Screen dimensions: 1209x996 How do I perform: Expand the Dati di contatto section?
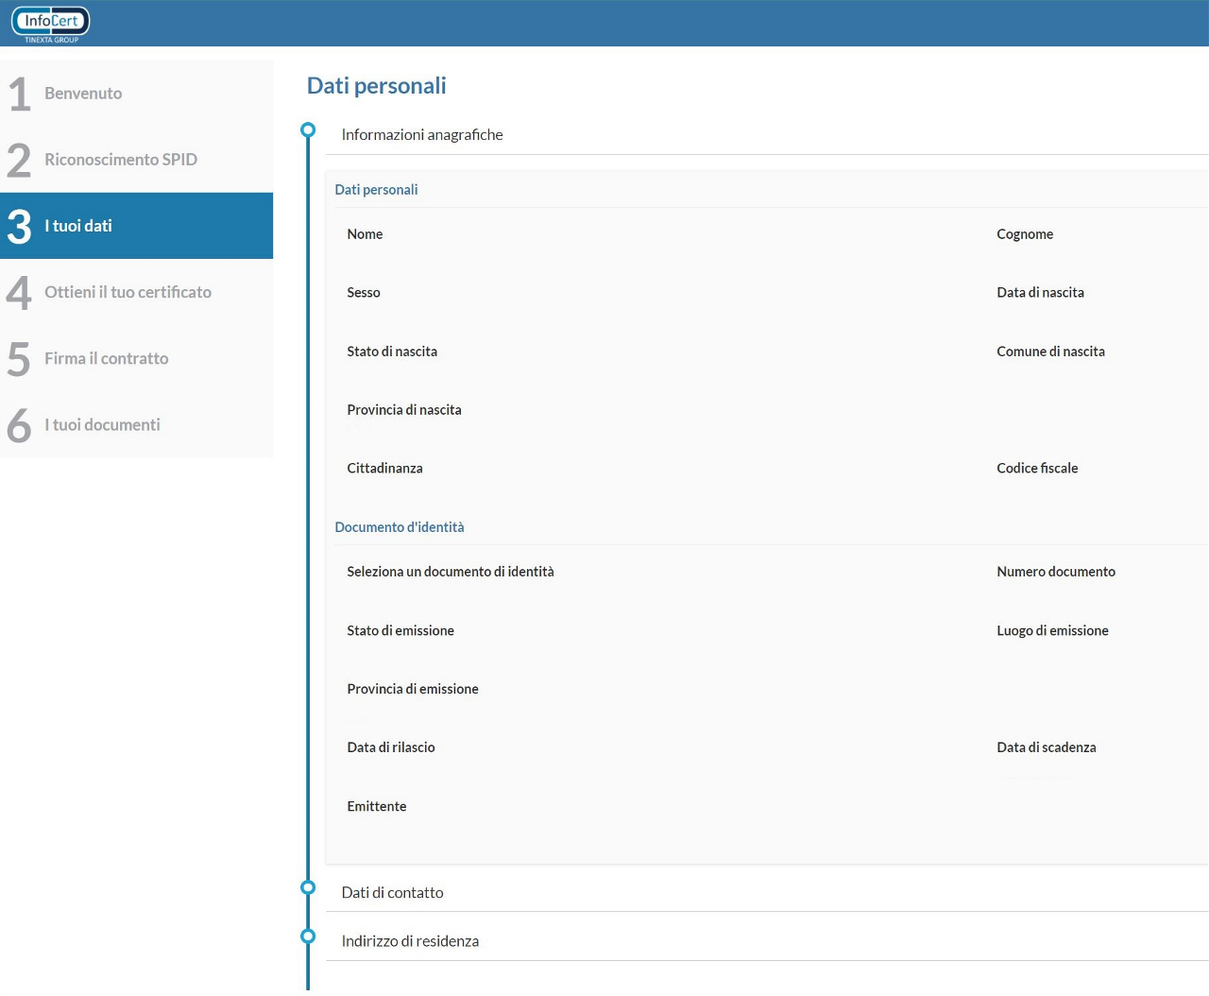(x=392, y=893)
